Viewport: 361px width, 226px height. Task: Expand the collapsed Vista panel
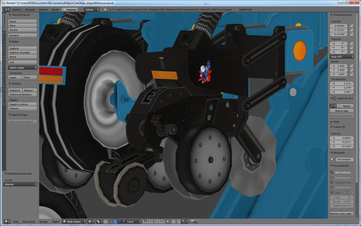tap(336, 122)
